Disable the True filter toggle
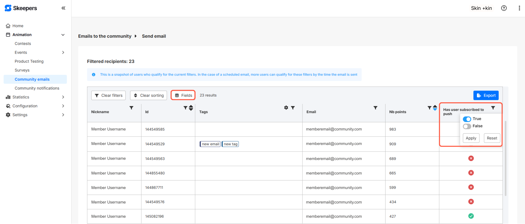 [x=467, y=119]
